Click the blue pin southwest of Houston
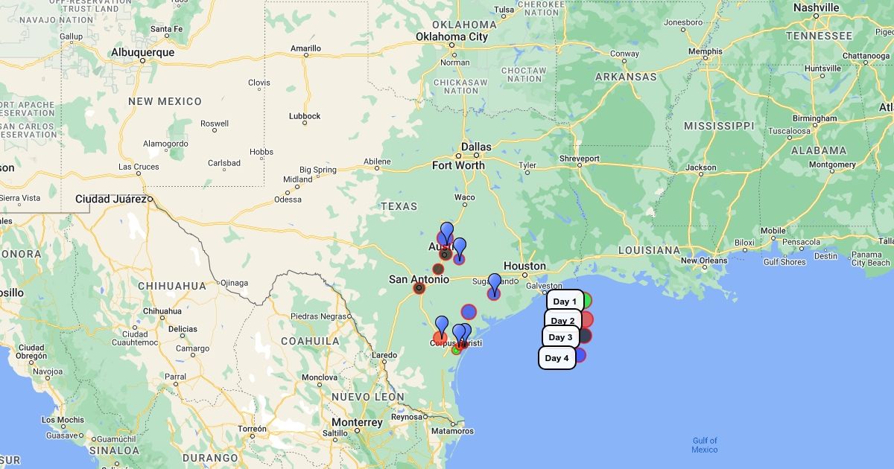Image resolution: width=894 pixels, height=469 pixels. (494, 284)
